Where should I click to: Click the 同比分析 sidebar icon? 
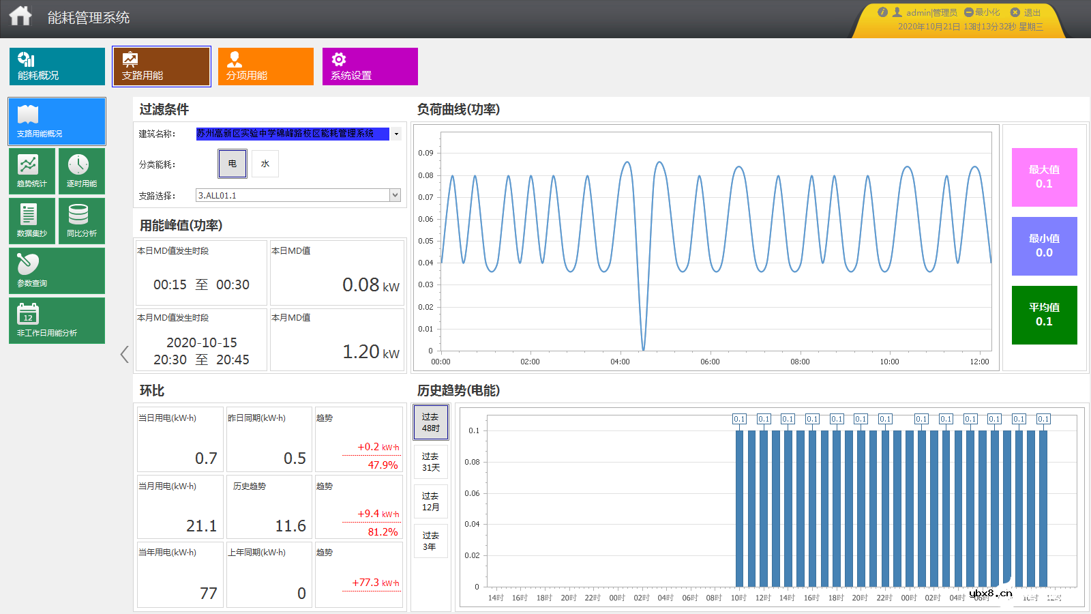coord(81,220)
